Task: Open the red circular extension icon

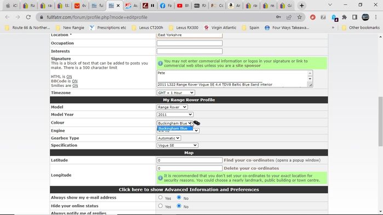Action: pyautogui.click(x=313, y=17)
